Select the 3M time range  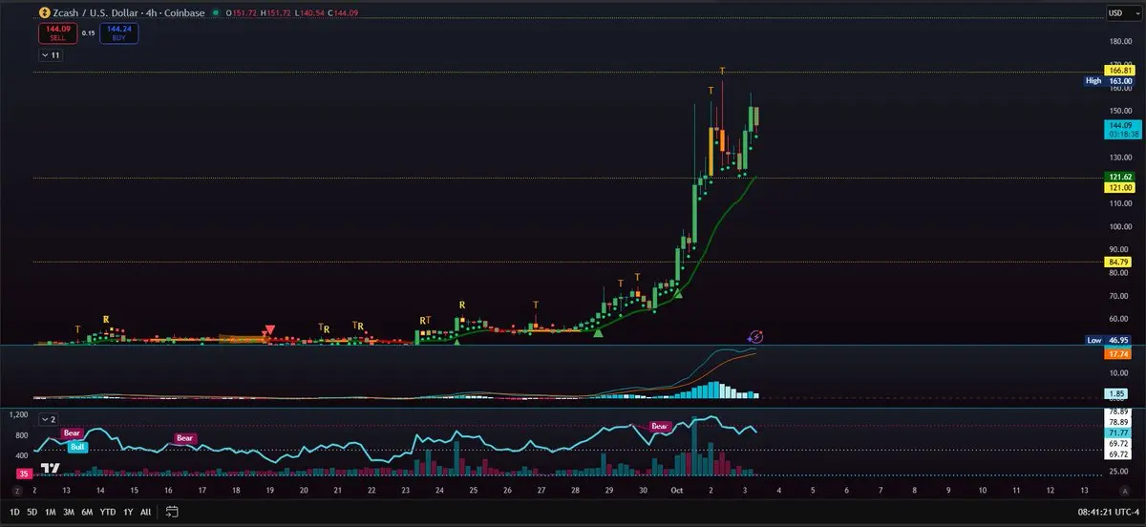tap(69, 513)
